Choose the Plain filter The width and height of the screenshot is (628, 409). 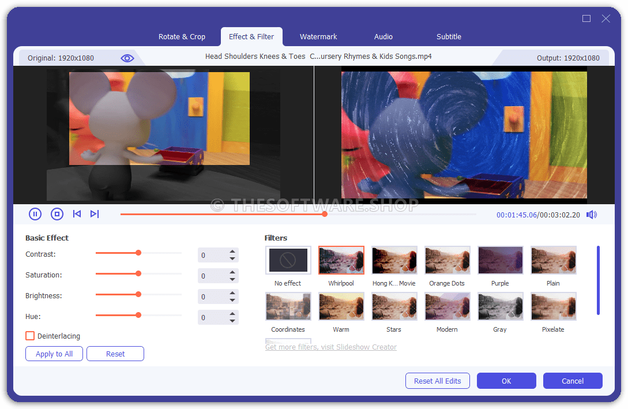(x=554, y=260)
